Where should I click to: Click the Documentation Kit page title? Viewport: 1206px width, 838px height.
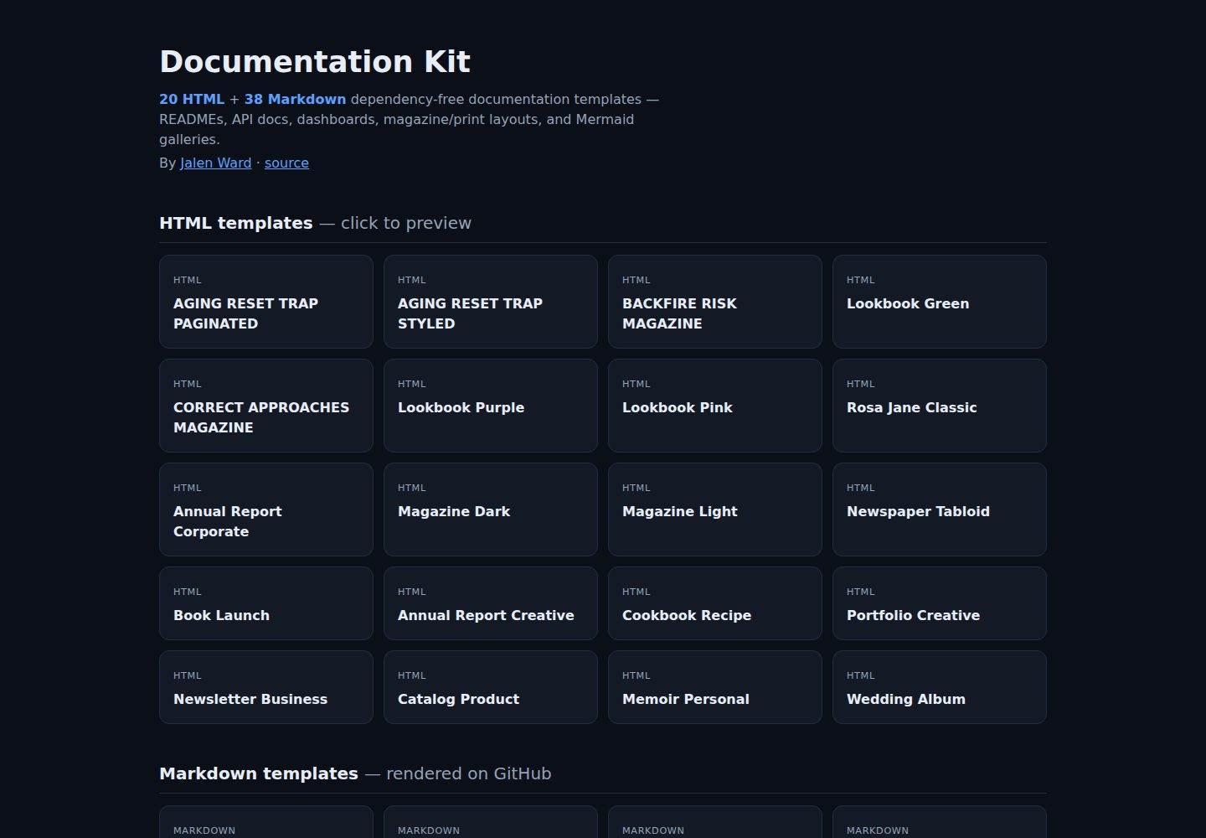click(x=315, y=62)
